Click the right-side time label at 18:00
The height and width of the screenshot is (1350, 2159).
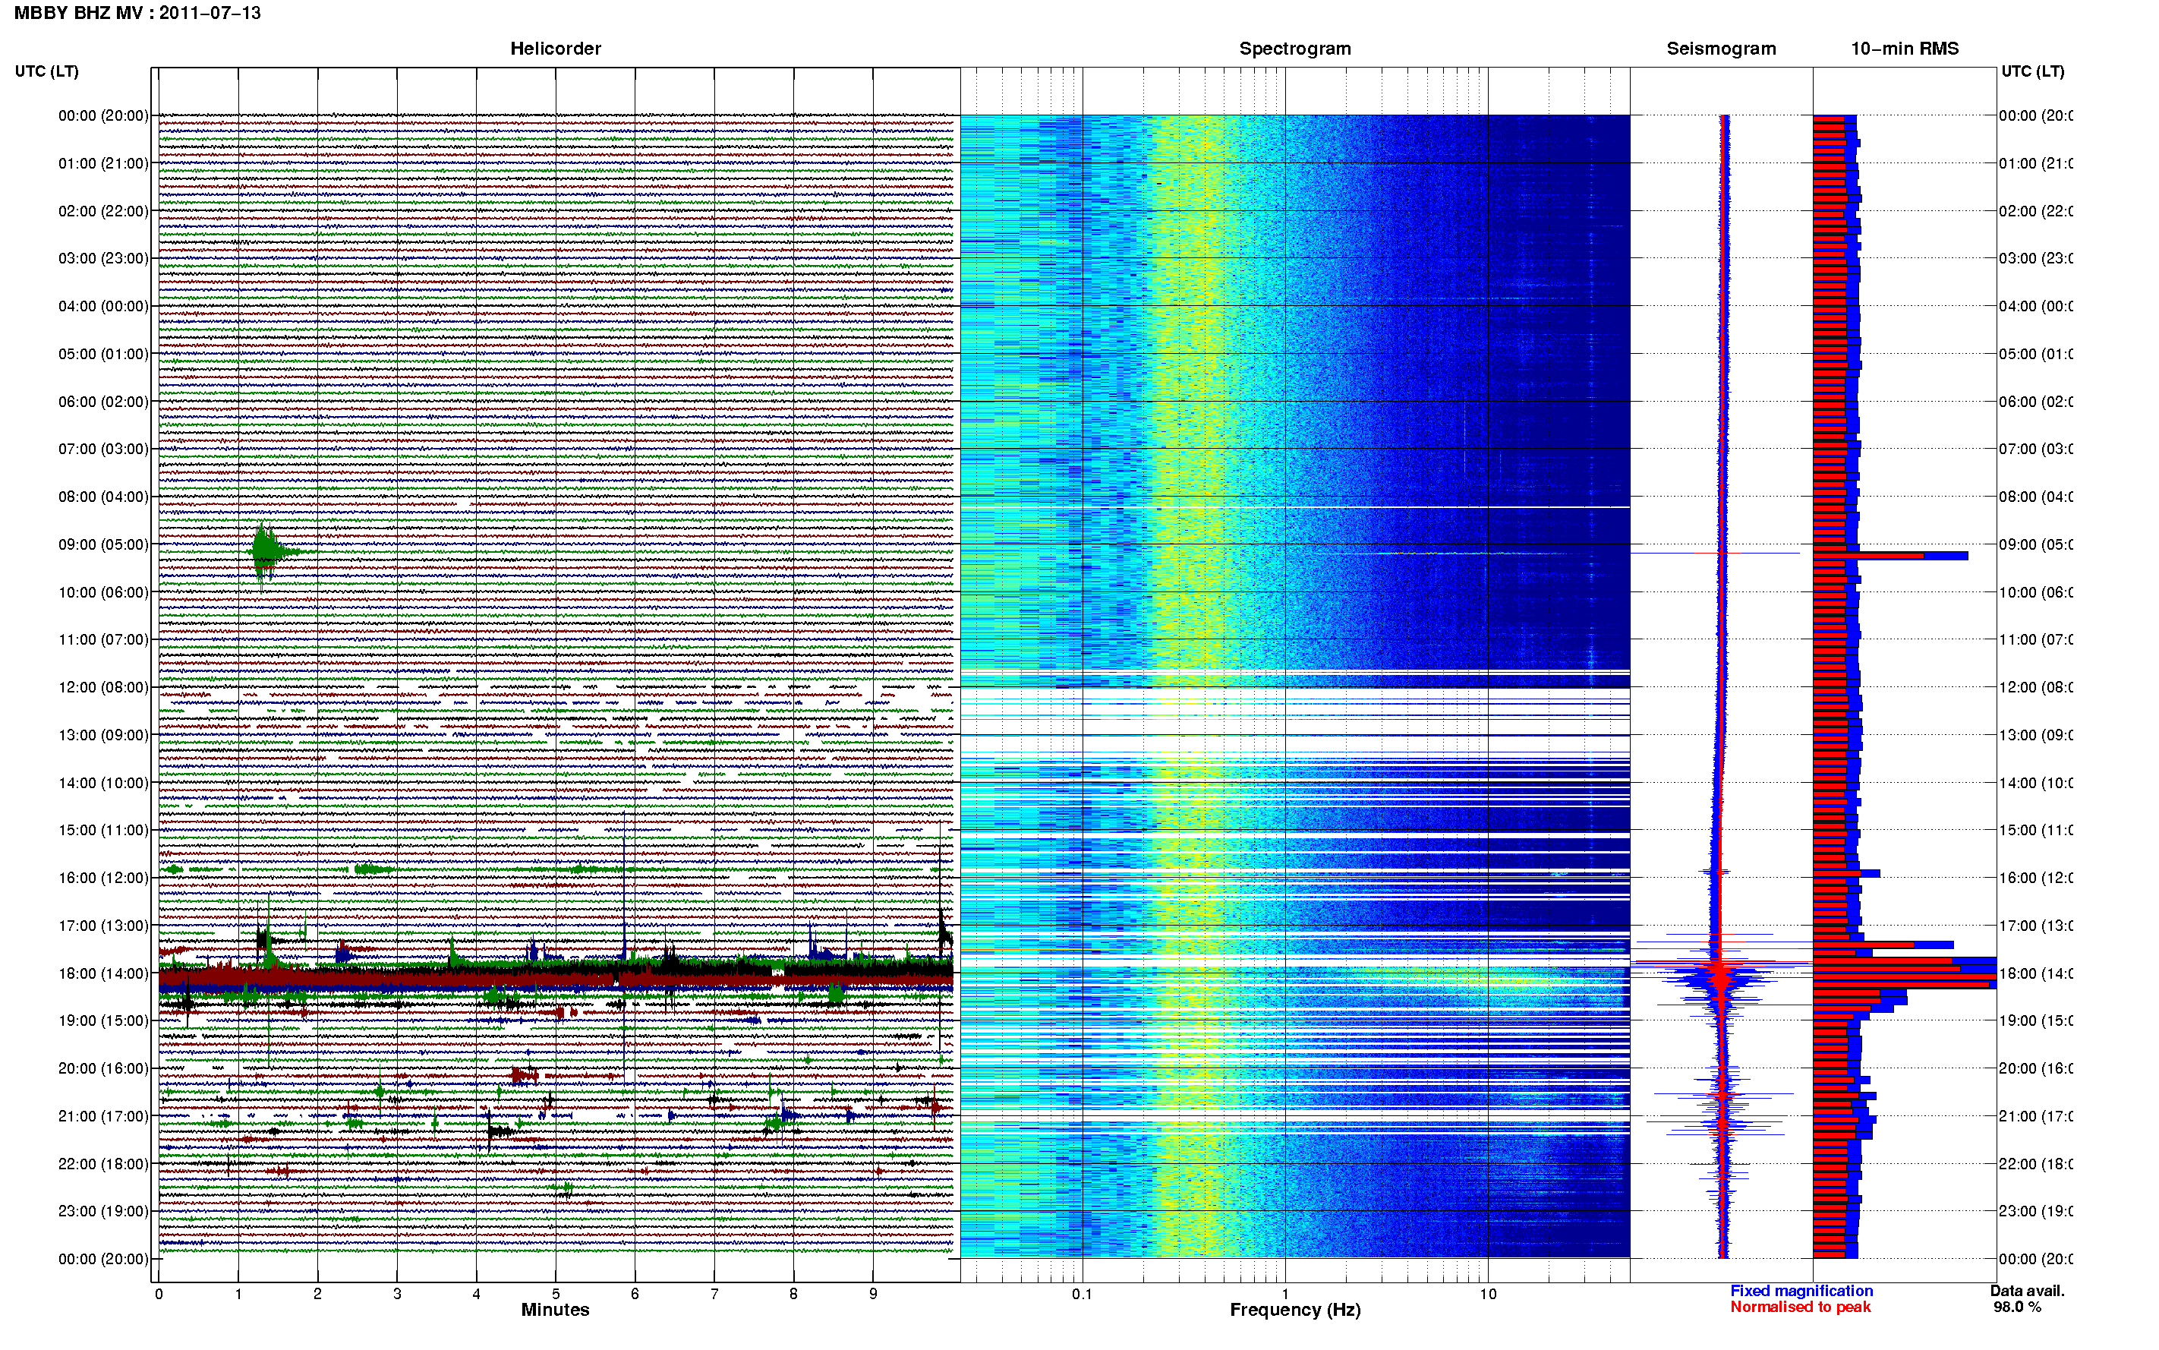(x=2035, y=973)
